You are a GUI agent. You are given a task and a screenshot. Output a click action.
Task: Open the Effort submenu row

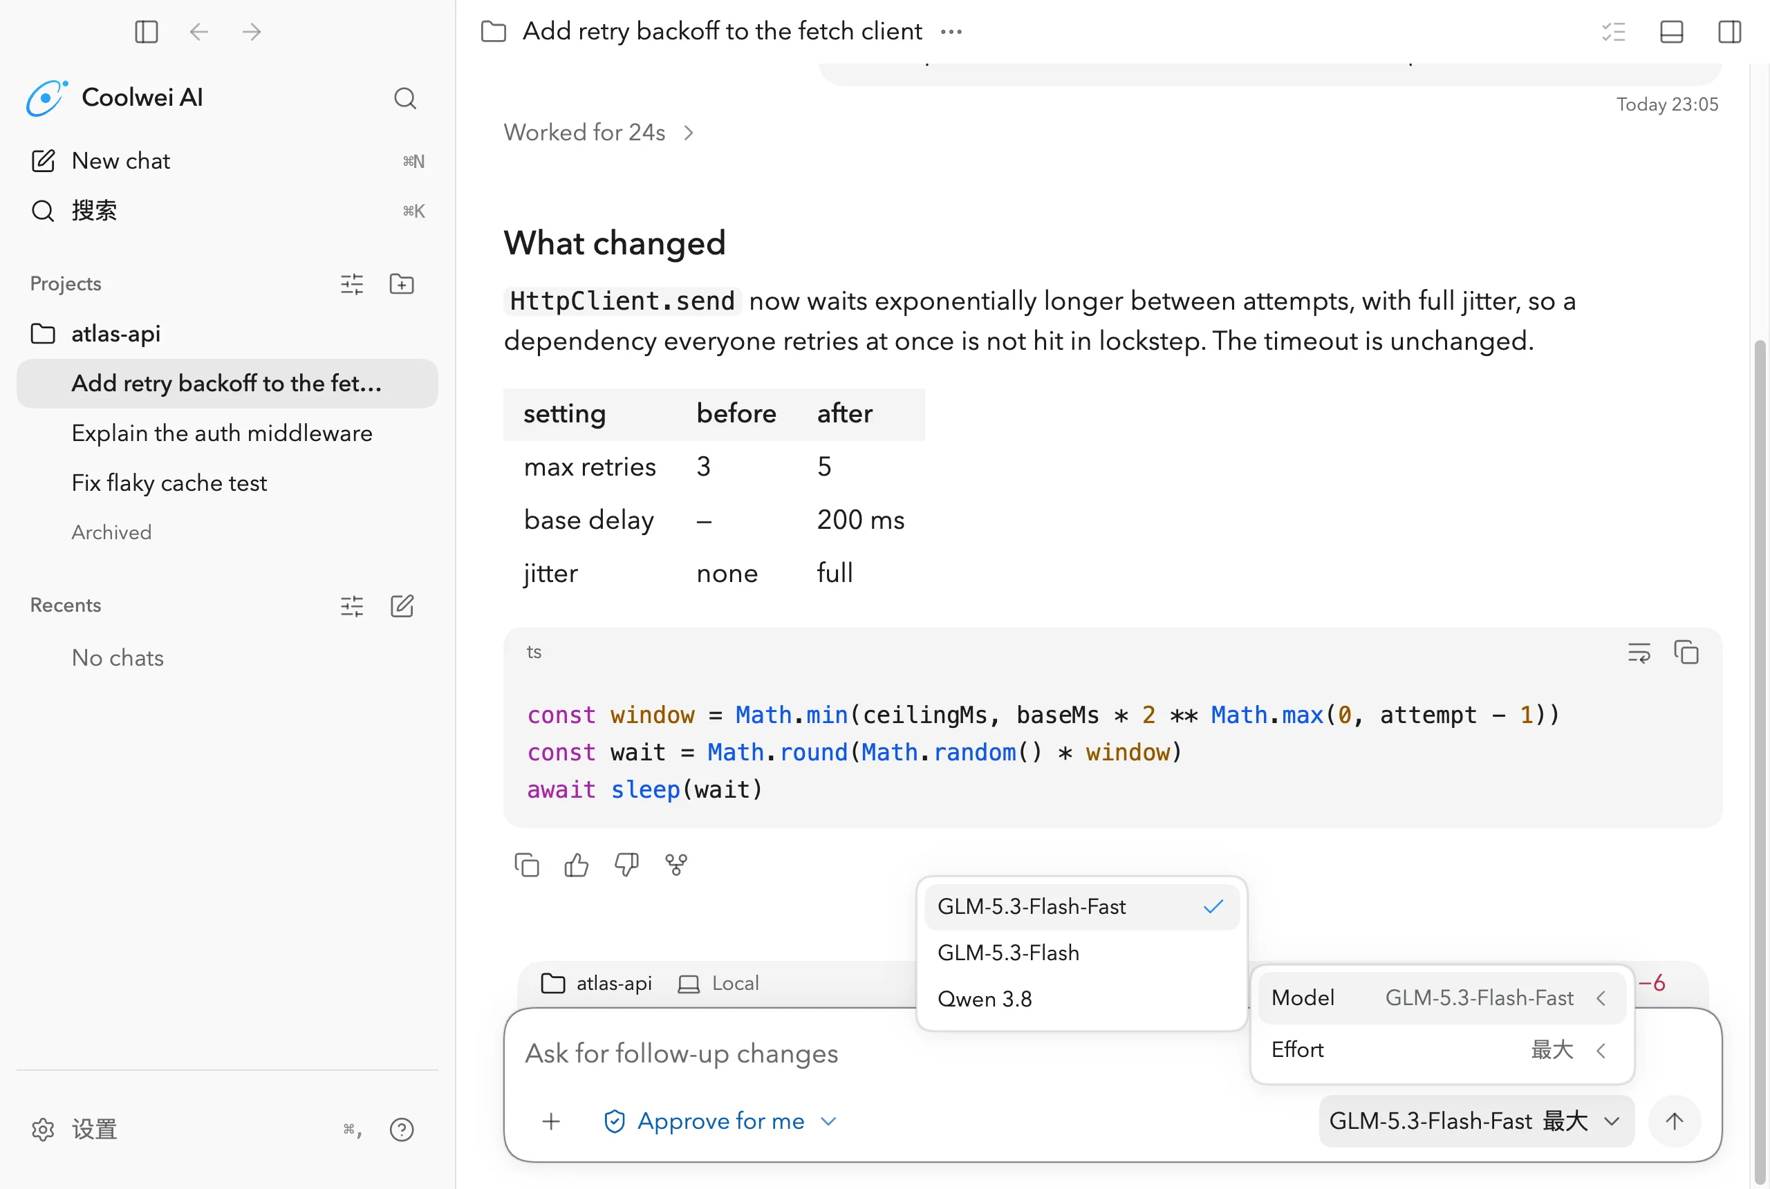(x=1442, y=1049)
